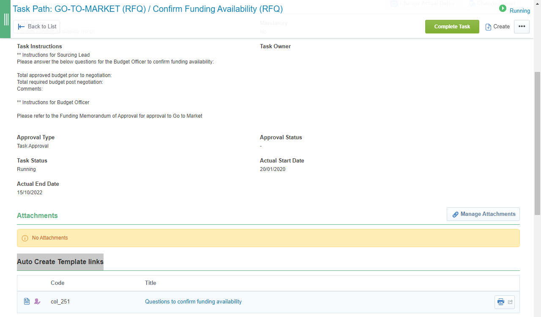Click the info icon in No Attachments banner
This screenshot has width=541, height=317.
click(x=25, y=238)
